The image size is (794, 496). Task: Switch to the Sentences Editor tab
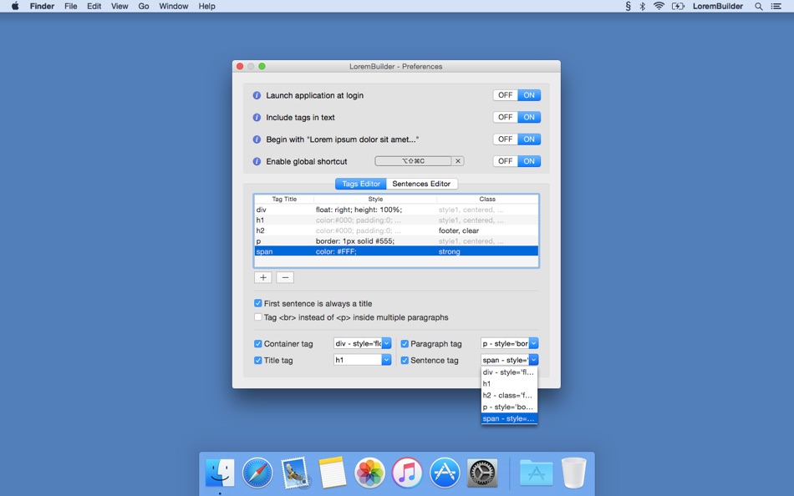point(422,183)
